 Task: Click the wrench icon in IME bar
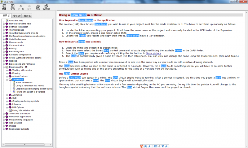[x=166, y=146]
